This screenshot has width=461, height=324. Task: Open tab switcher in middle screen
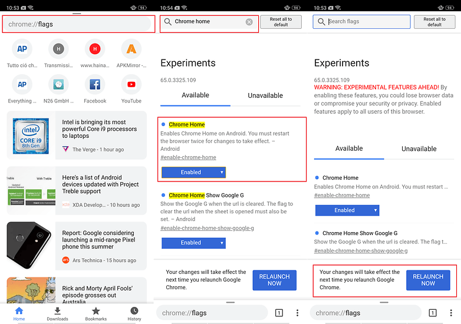pyautogui.click(x=279, y=313)
